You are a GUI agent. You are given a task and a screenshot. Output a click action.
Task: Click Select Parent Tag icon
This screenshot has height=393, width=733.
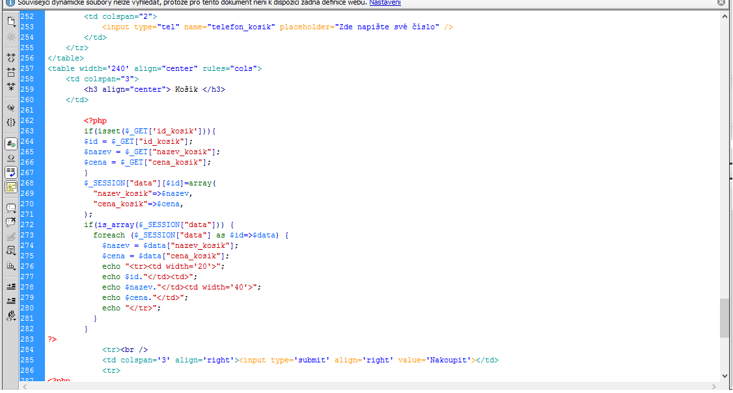10,107
